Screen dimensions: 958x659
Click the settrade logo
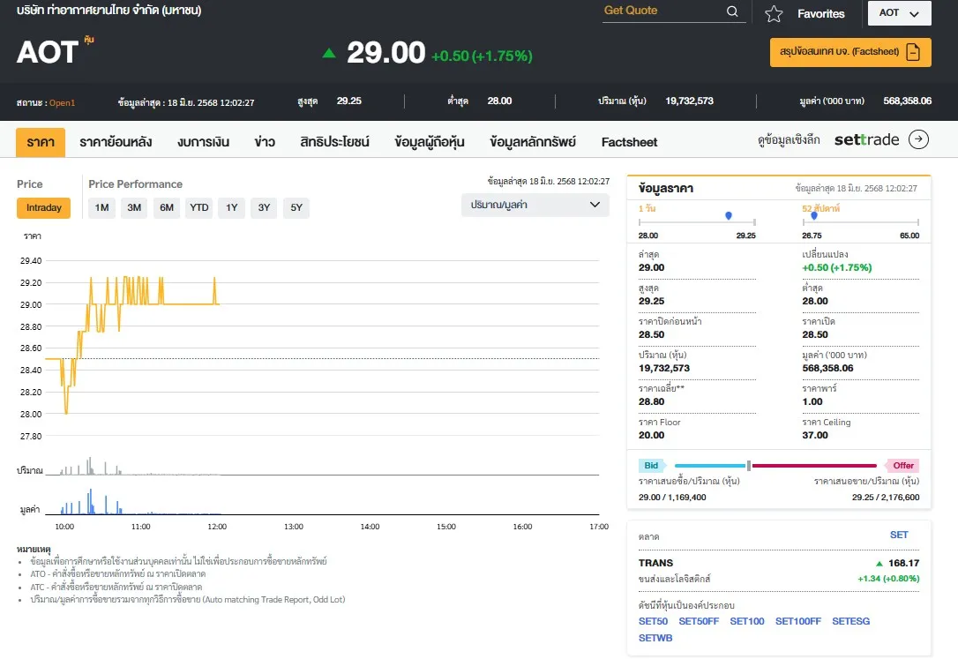click(x=866, y=139)
